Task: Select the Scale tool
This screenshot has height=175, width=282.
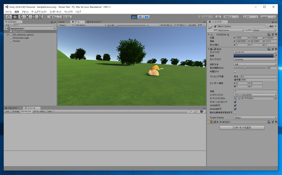Action: pos(27,17)
